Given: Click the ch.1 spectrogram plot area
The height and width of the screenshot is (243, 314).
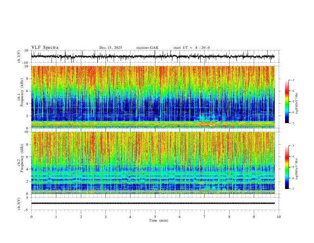Looking at the screenshot, I should pyautogui.click(x=153, y=97).
